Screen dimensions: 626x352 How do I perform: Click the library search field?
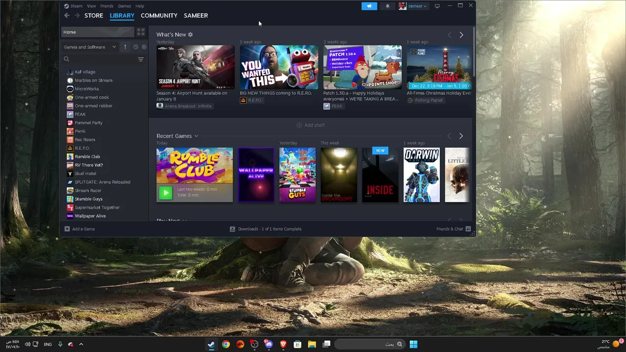[x=100, y=59]
